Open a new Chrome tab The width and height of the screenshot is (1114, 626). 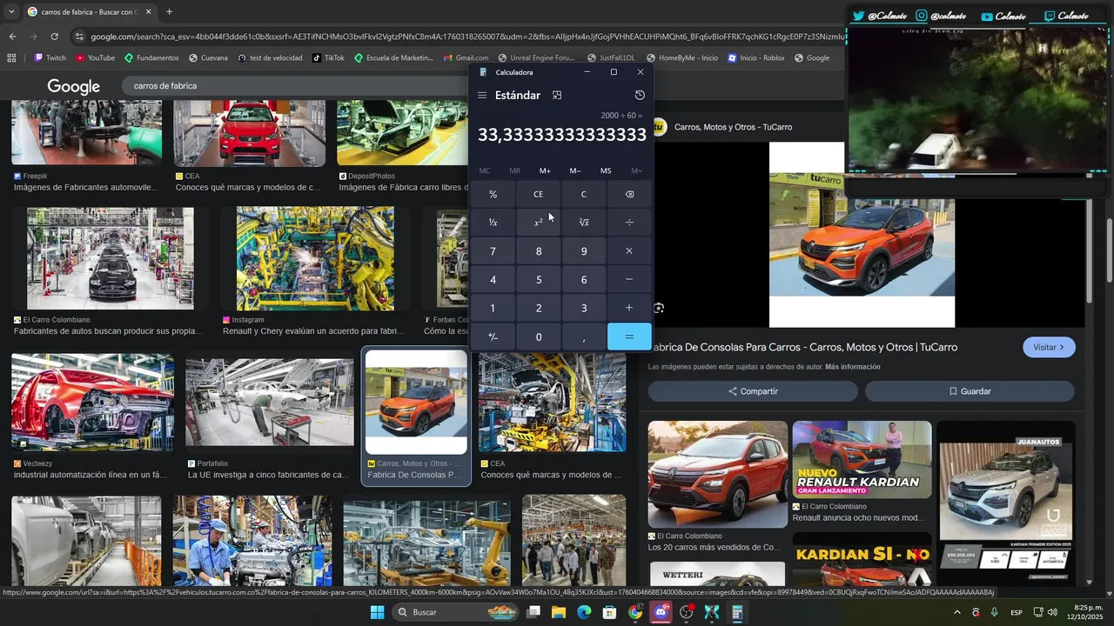(169, 12)
